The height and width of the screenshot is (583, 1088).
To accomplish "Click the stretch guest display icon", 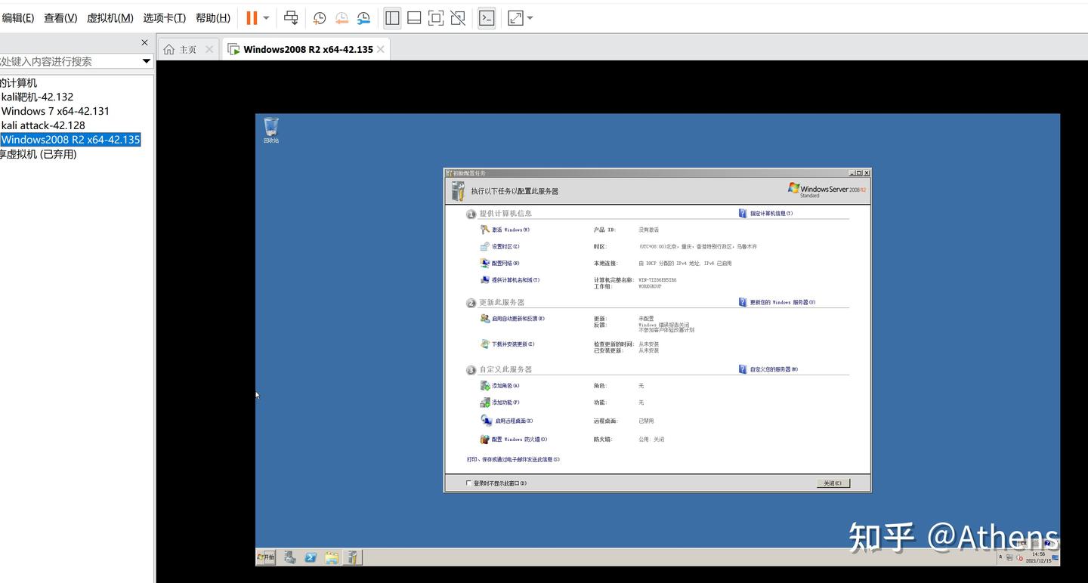I will tap(515, 18).
